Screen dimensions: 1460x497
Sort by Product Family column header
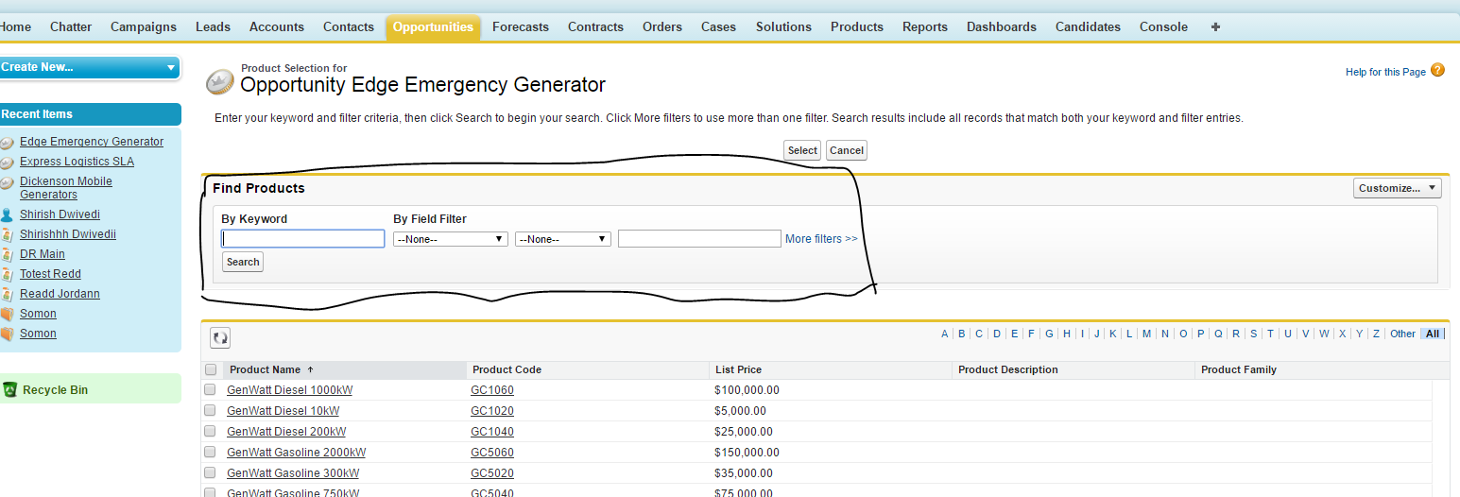[1239, 369]
